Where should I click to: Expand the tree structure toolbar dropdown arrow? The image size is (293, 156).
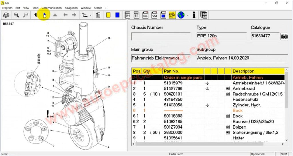[91, 15]
